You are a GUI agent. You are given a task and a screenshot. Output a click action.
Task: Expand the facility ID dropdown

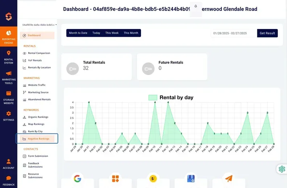39,25
